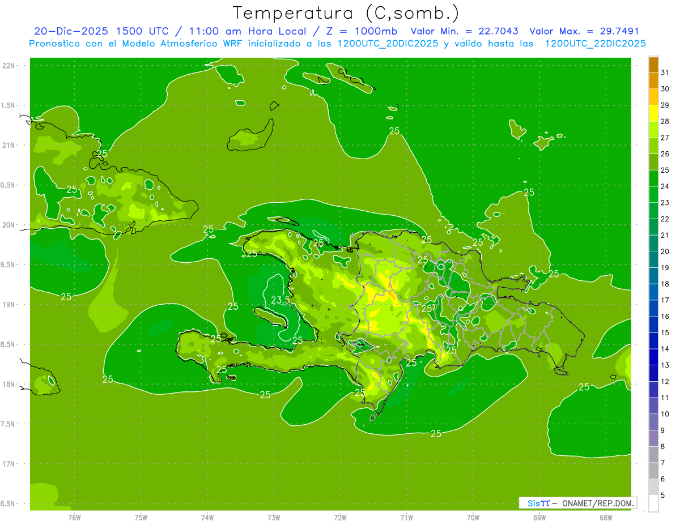
Task: Click the '71W' longitude label
Action: [406, 517]
